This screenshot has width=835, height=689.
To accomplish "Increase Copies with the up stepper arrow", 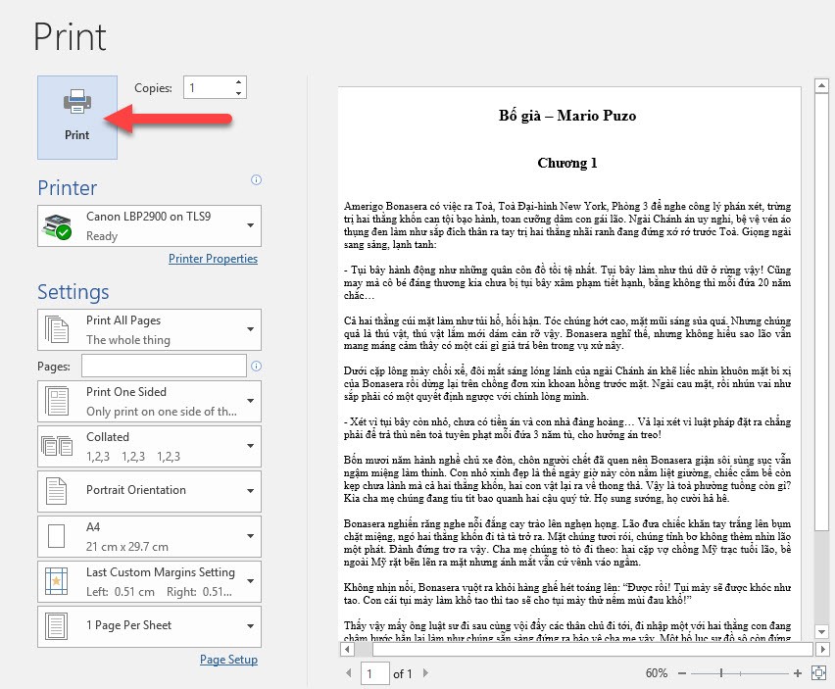I will 238,81.
